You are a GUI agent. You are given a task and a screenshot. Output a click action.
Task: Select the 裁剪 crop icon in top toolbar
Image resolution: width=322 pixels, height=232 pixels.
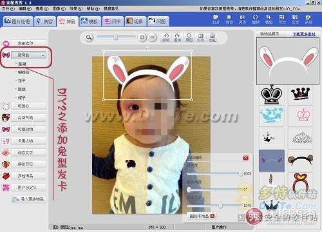(269, 19)
